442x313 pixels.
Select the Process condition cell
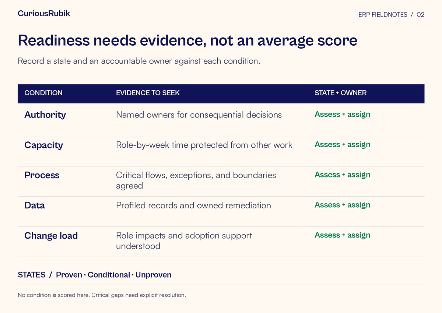42,175
